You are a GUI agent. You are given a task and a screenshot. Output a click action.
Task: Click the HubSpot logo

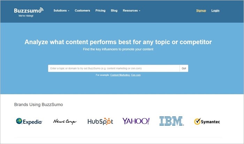100,121
